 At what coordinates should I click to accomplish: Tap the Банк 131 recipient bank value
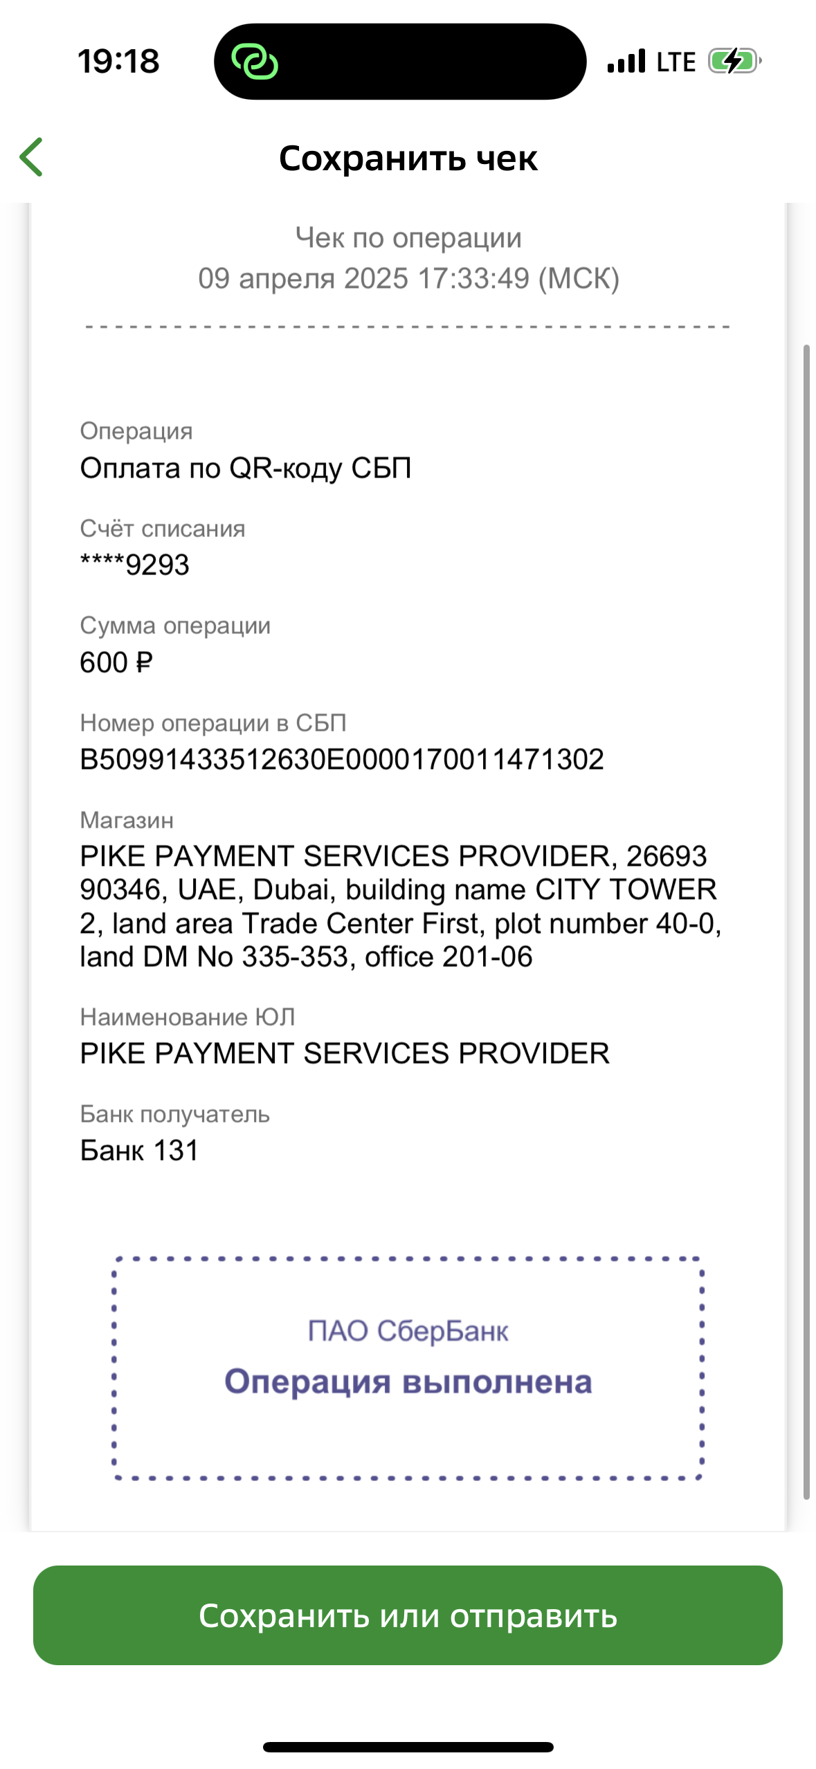pos(140,1150)
